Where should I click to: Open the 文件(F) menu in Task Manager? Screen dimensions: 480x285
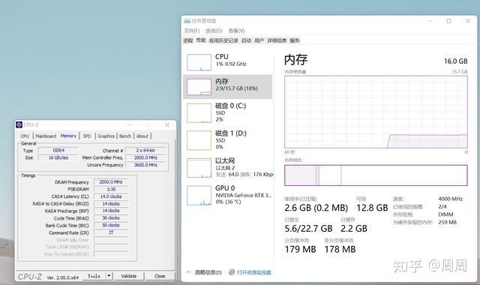(192, 31)
